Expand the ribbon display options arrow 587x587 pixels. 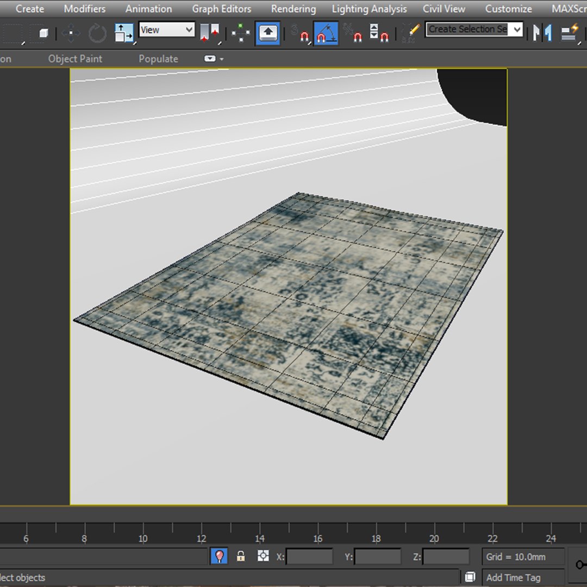[x=222, y=59]
